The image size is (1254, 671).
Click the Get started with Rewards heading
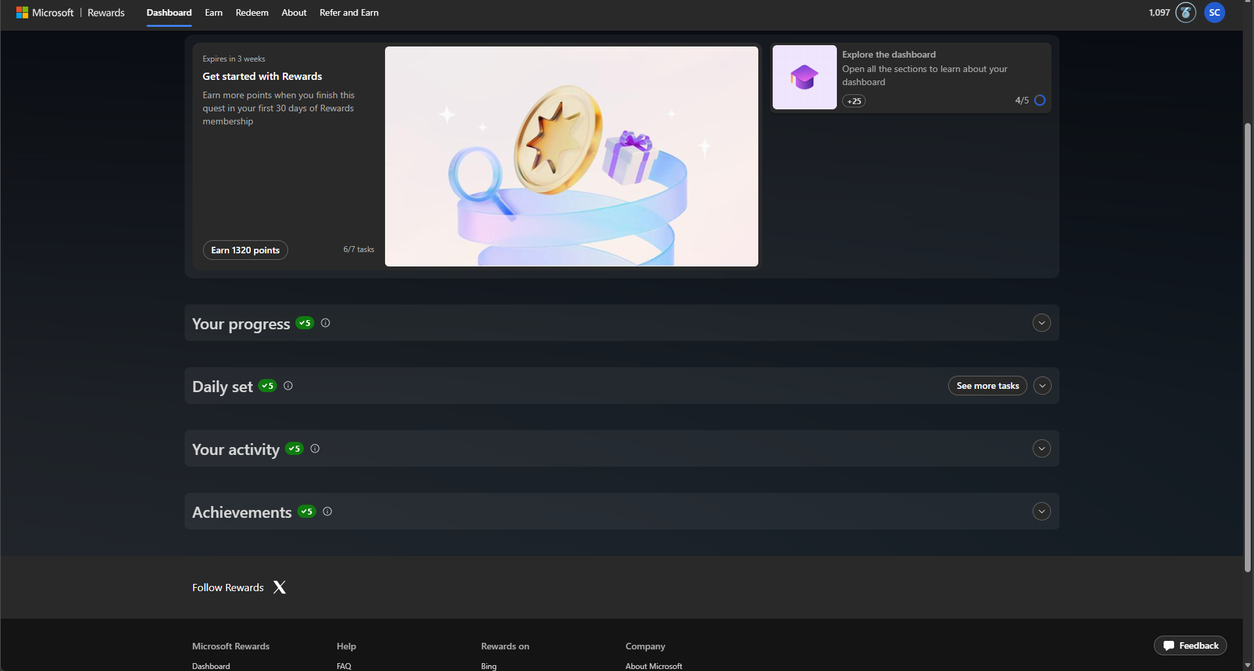pyautogui.click(x=262, y=77)
